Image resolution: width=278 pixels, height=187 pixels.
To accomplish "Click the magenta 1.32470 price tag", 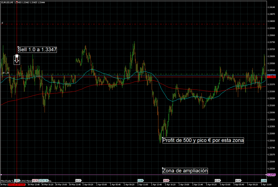I will point(272,175).
